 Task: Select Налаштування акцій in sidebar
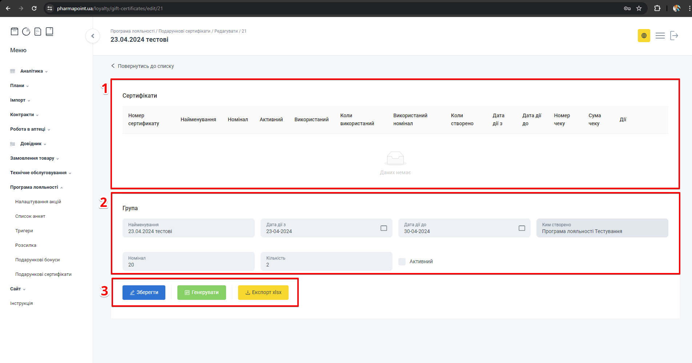click(38, 202)
